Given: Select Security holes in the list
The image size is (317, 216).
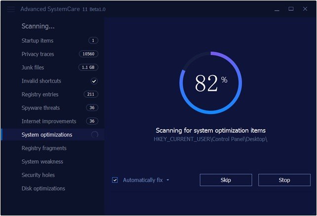Looking at the screenshot, I should [52, 175].
